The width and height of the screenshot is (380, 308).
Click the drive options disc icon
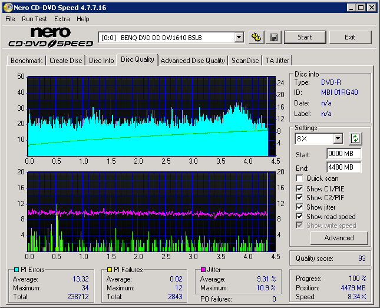click(x=256, y=38)
